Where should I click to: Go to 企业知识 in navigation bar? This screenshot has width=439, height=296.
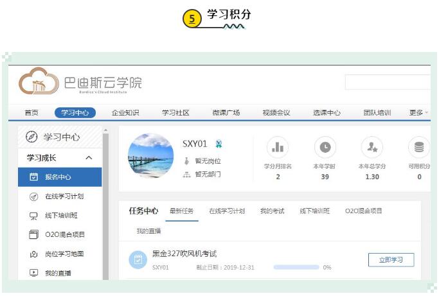(125, 113)
